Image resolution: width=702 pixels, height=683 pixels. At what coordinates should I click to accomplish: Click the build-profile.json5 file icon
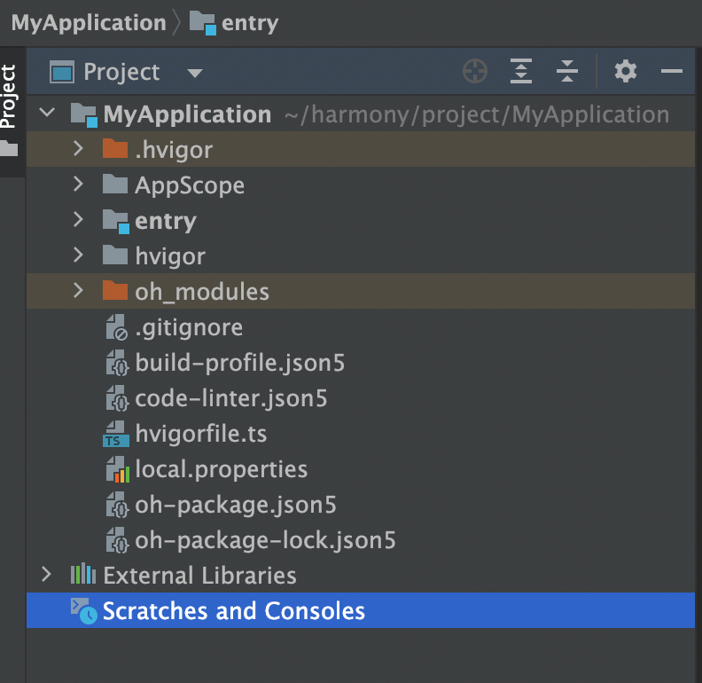click(117, 362)
